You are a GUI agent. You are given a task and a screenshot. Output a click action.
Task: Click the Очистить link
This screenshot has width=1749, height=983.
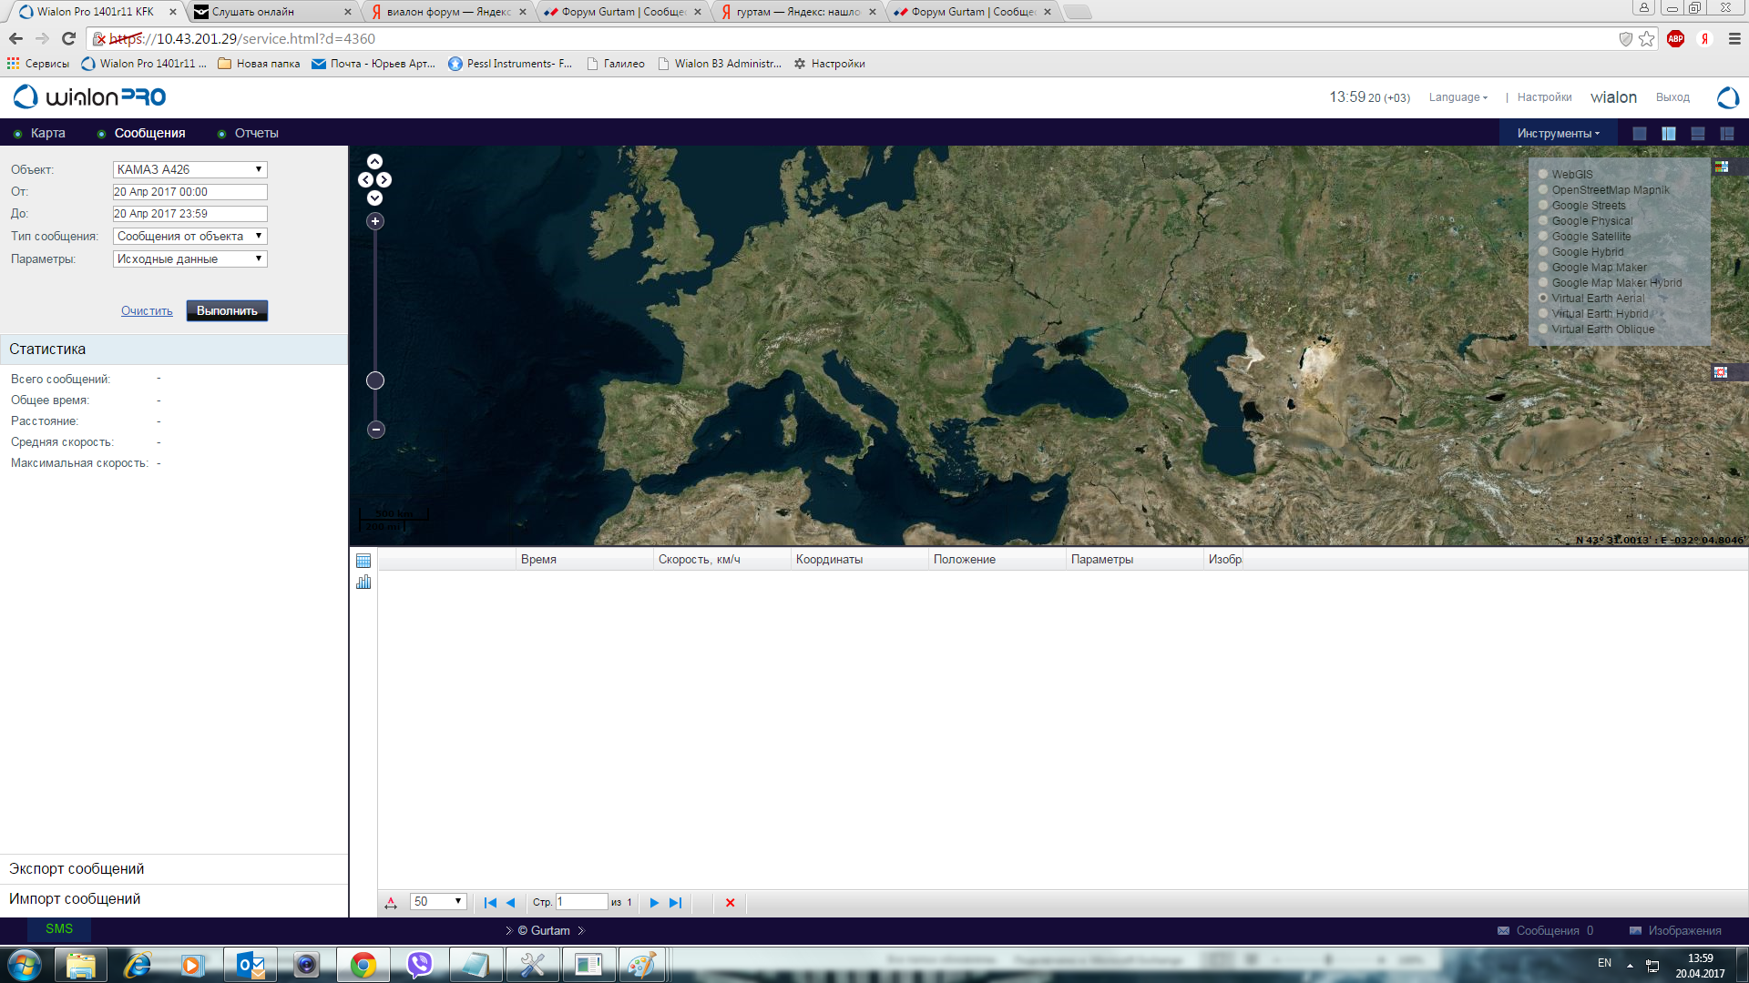pyautogui.click(x=147, y=311)
